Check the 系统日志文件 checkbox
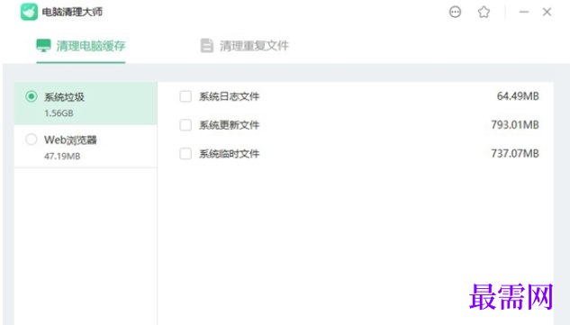Screen dimensions: 570x325 (x=185, y=96)
